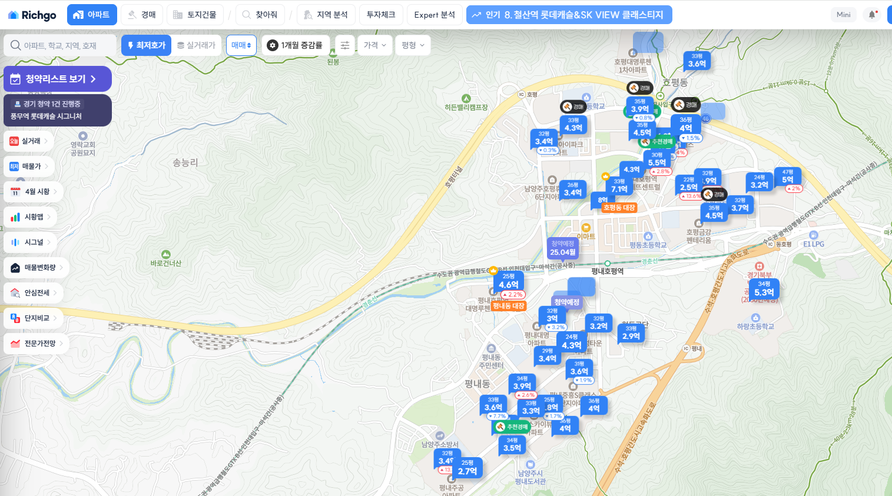Select the 25평 2.7억 price marker
This screenshot has height=496, width=892.
[467, 468]
